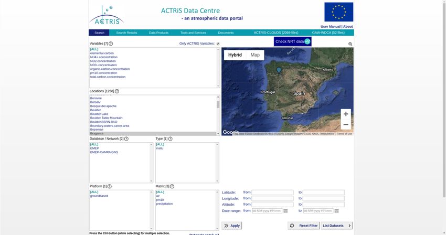The image size is (446, 235).
Task: Switch map to Hybrid view
Action: coord(235,55)
